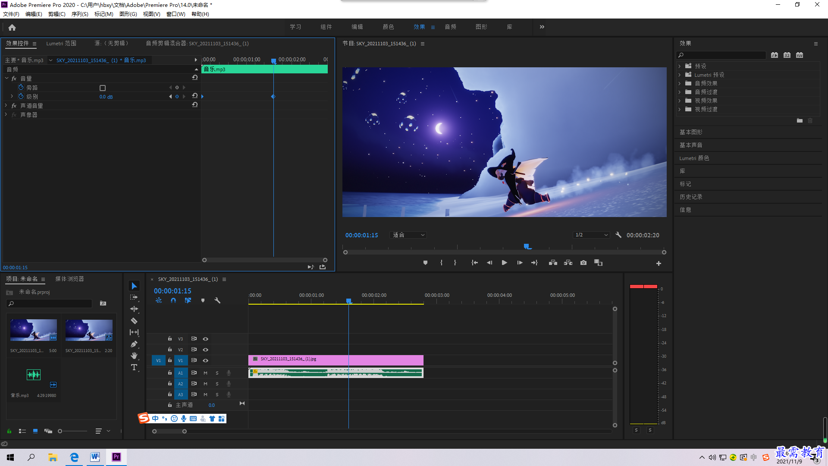Viewport: 828px width, 466px height.
Task: Click program monitor scrub bar playhead
Action: [x=527, y=246]
